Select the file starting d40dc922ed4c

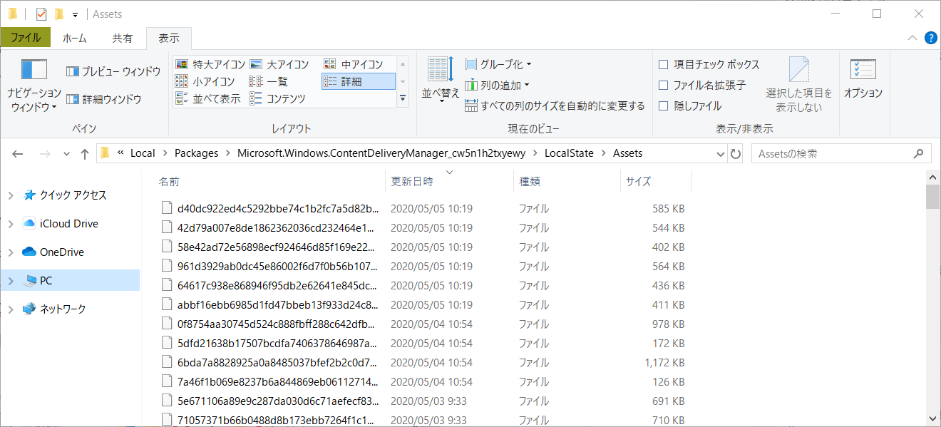(278, 209)
